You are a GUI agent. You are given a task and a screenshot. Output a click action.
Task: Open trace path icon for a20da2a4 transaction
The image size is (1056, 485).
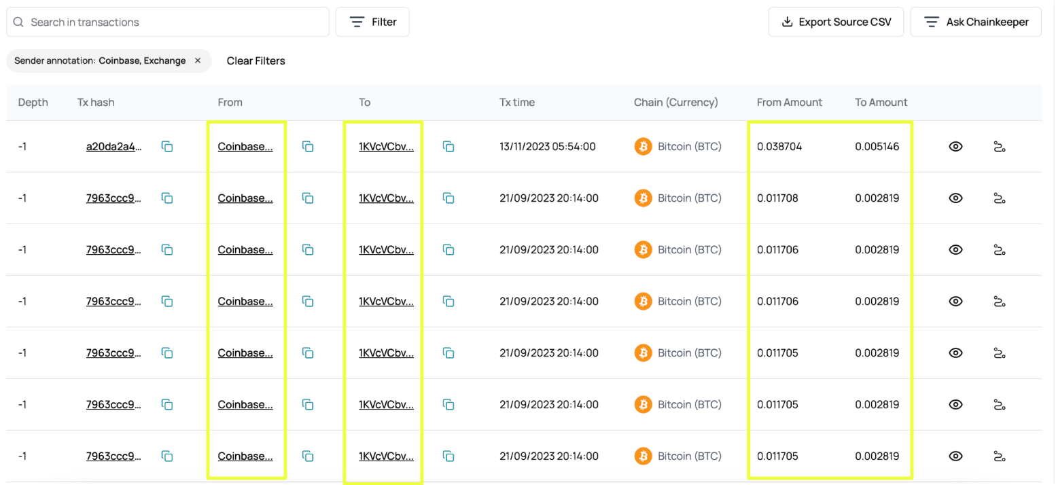pos(999,146)
